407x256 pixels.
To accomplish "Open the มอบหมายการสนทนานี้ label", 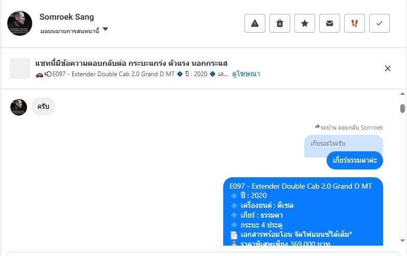I will tap(70, 31).
